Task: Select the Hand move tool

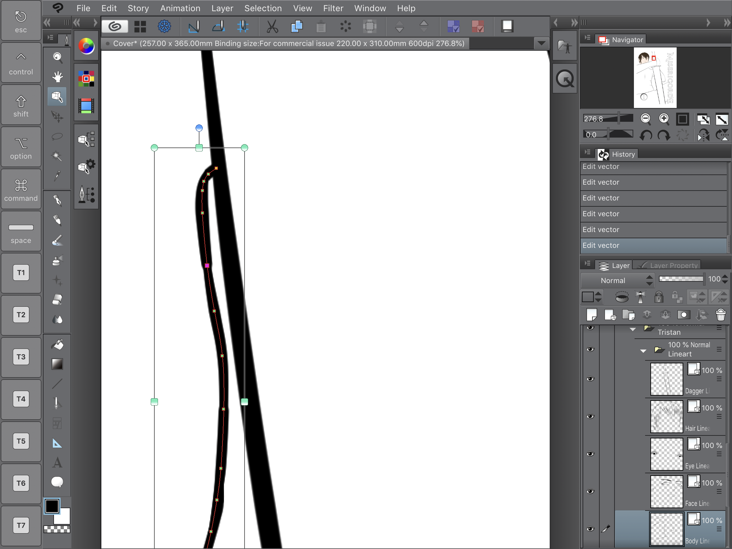Action: [58, 77]
